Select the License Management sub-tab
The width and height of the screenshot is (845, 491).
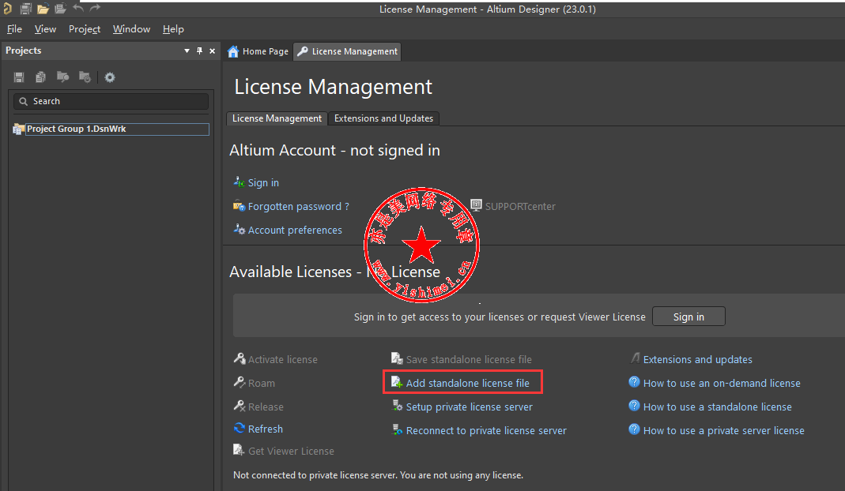(x=277, y=118)
